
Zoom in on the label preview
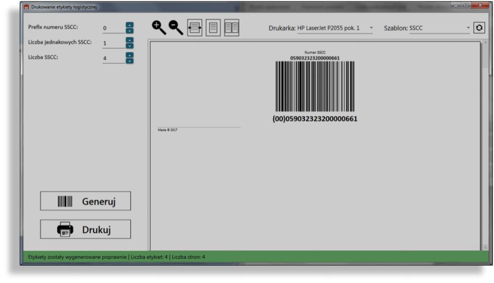coord(159,28)
